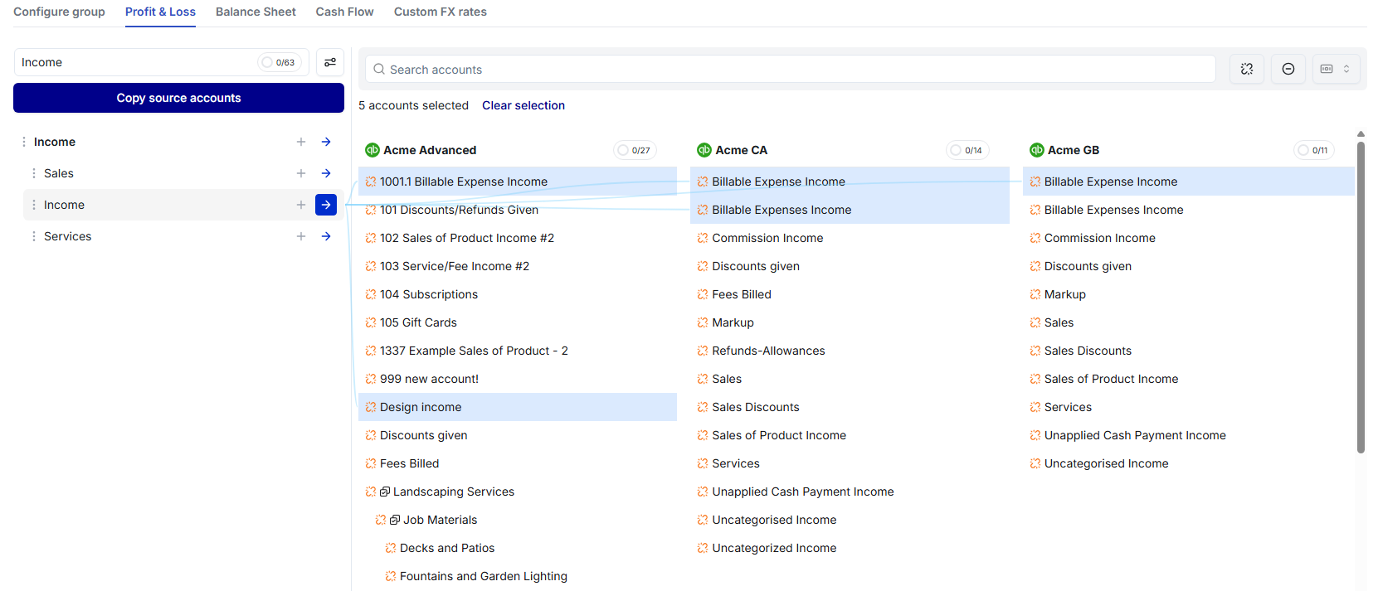
Task: Select 101 Discounts/Refunds Given account
Action: click(518, 210)
